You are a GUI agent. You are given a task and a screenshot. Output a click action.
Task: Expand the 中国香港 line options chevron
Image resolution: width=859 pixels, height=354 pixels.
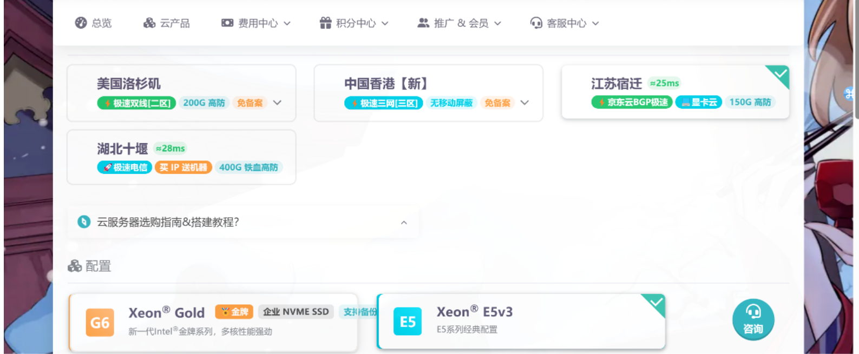pos(524,103)
